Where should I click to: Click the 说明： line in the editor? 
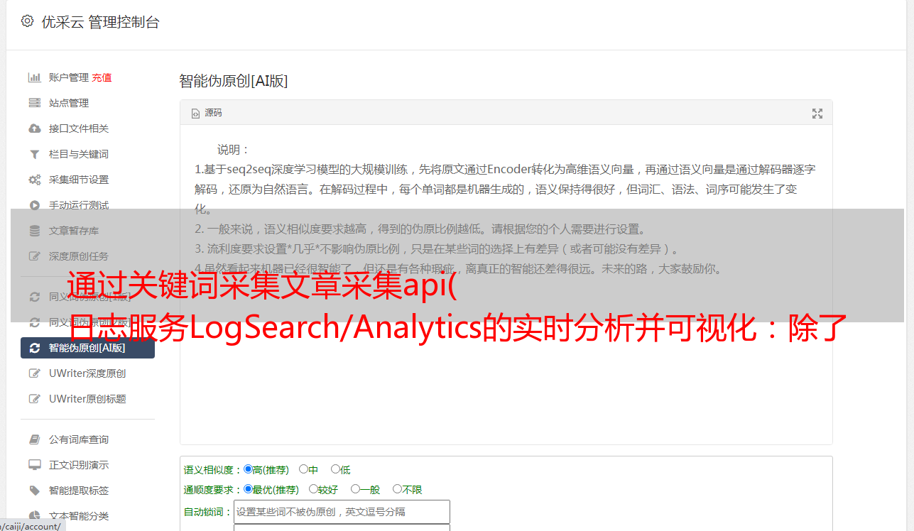(234, 150)
